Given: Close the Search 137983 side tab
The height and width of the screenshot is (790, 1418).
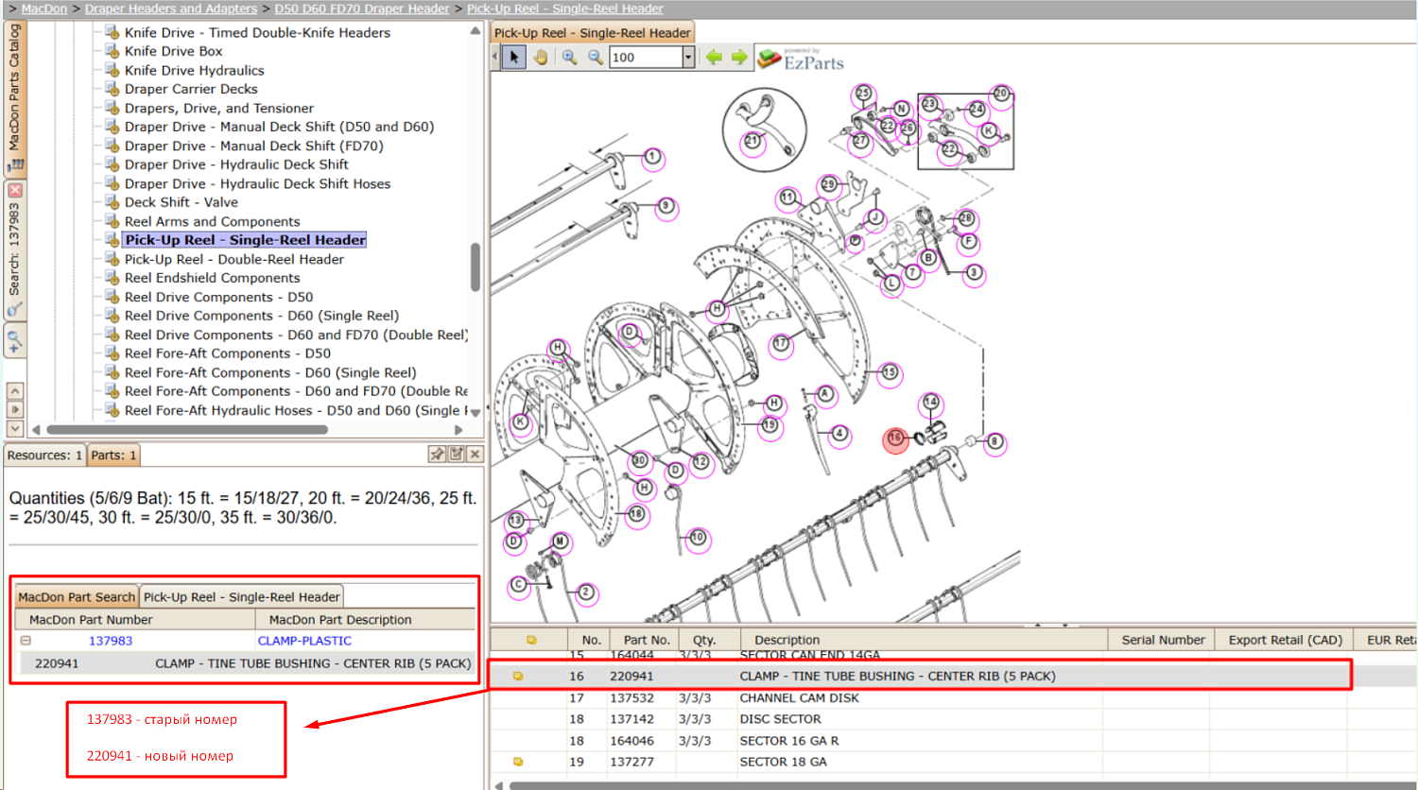Looking at the screenshot, I should coord(15,190).
